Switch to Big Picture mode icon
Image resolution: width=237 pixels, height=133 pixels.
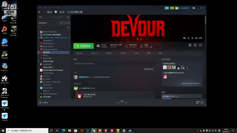(x=194, y=8)
